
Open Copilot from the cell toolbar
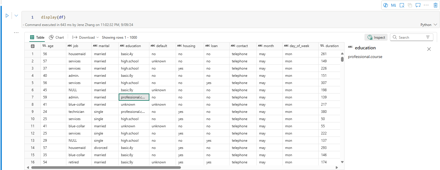[385, 5]
